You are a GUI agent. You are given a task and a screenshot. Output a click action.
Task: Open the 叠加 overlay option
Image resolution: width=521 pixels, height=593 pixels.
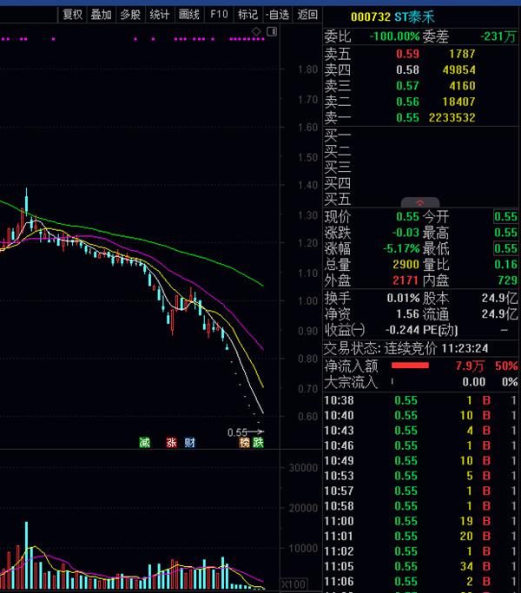pyautogui.click(x=102, y=14)
